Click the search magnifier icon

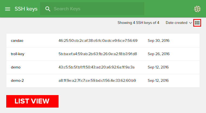pos(48,9)
